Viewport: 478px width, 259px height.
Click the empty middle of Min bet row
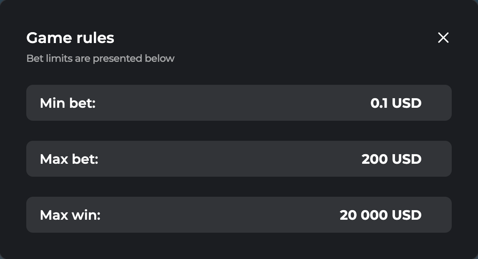[x=234, y=103]
